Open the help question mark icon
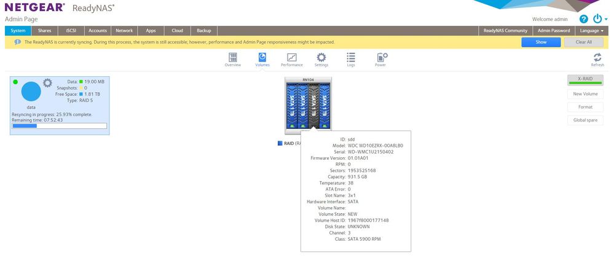 [583, 19]
